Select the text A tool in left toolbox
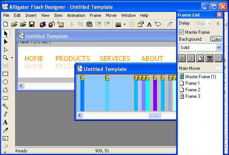Image resolution: width=229 pixels, height=155 pixels. click(x=5, y=122)
